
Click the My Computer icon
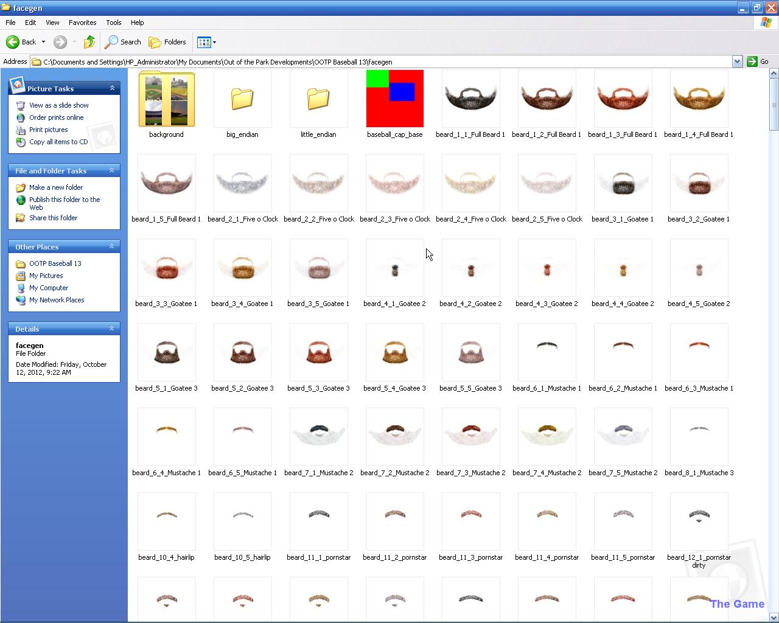21,288
